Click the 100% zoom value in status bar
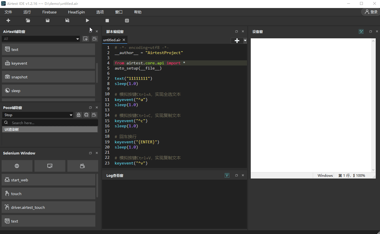The image size is (380, 234). coord(361,175)
